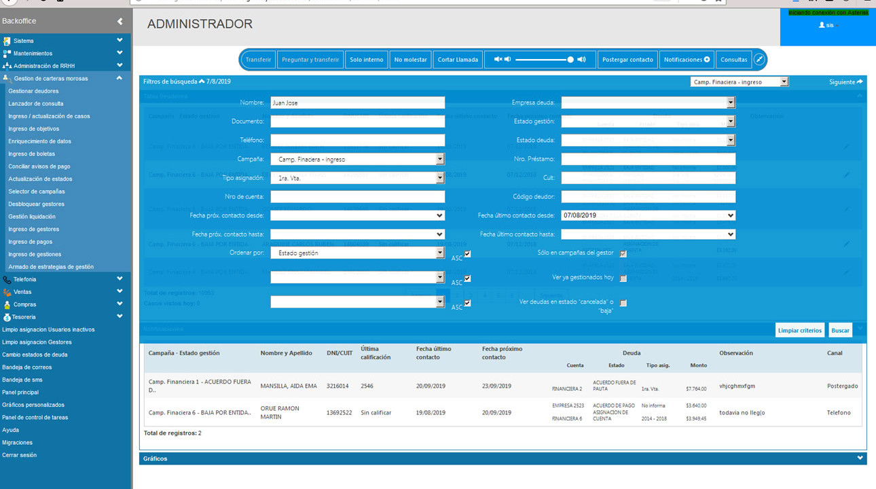Open the Campaña dropdown in filters

point(440,159)
